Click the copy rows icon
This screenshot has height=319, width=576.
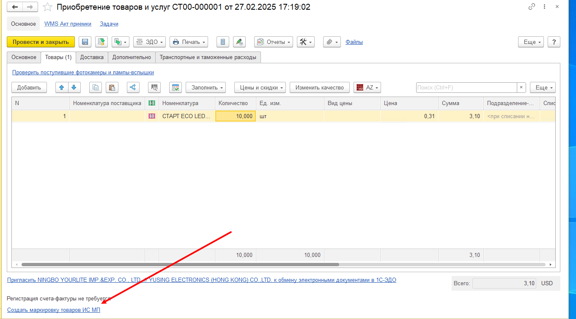coord(96,87)
